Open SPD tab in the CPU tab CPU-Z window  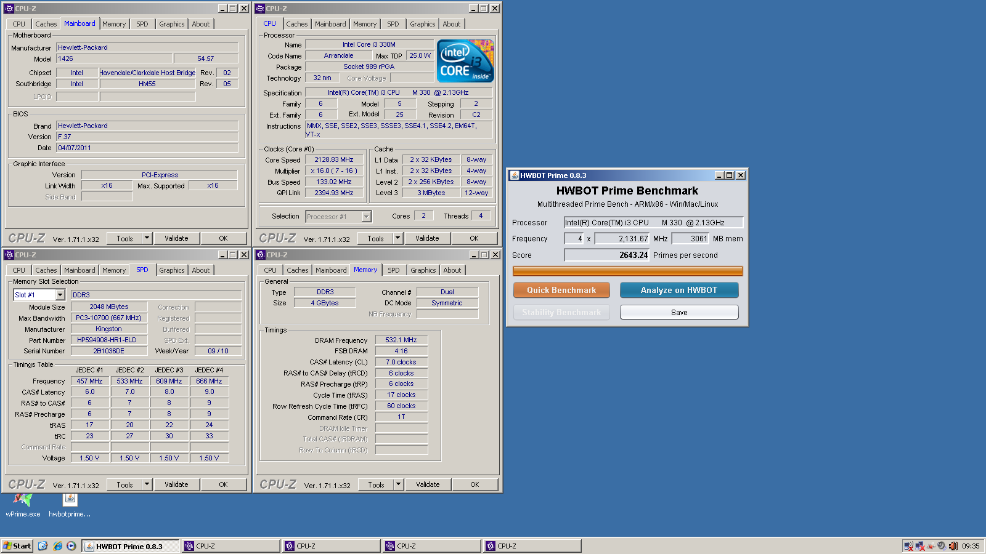393,24
